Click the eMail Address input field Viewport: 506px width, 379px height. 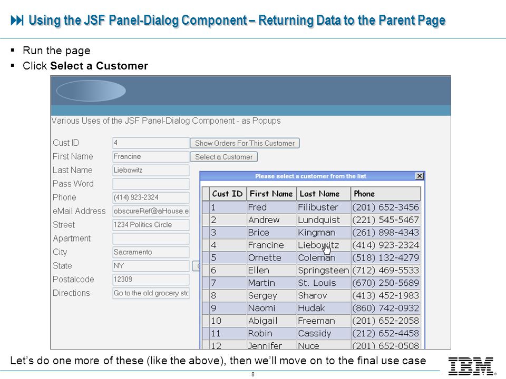(x=151, y=211)
